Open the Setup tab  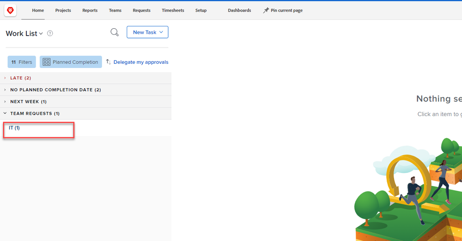(x=201, y=10)
